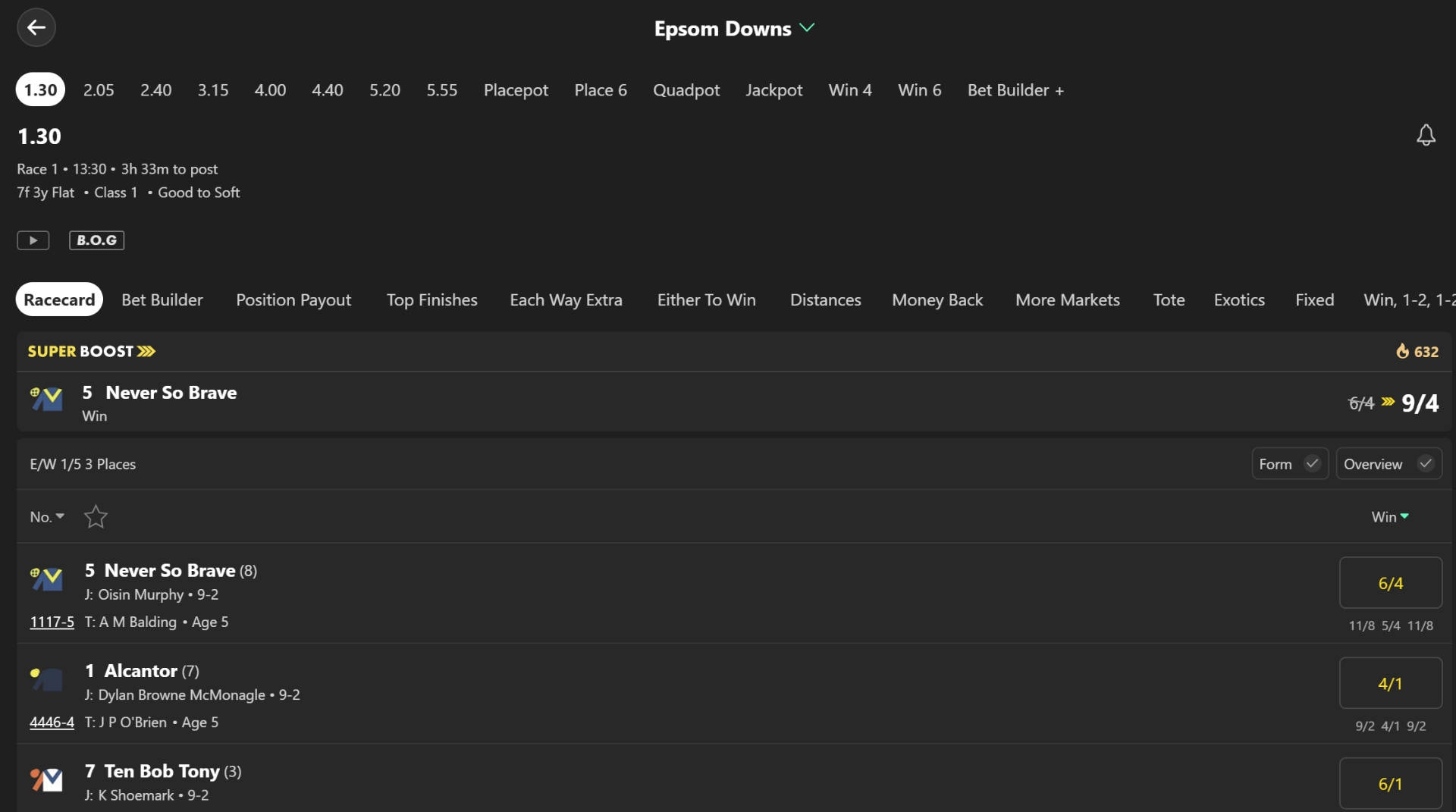This screenshot has width=1456, height=812.
Task: Click price history 9/2 4/1 9/2
Action: point(1390,726)
